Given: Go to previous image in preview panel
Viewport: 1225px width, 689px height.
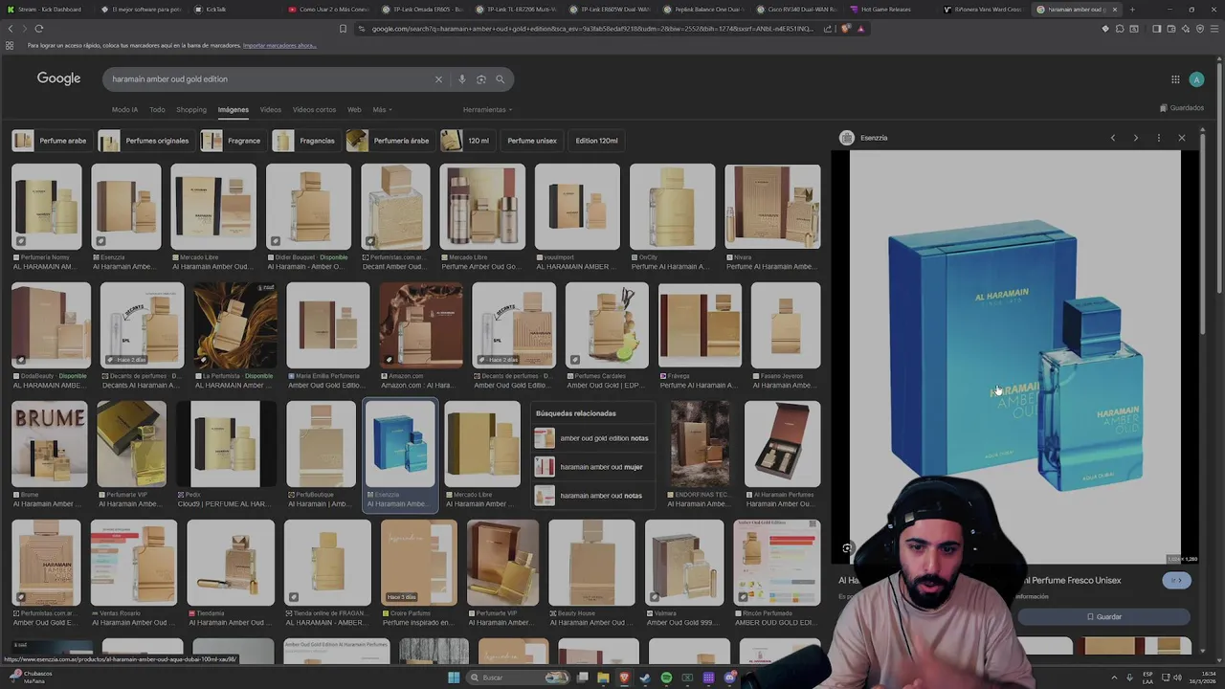Looking at the screenshot, I should pyautogui.click(x=1112, y=138).
